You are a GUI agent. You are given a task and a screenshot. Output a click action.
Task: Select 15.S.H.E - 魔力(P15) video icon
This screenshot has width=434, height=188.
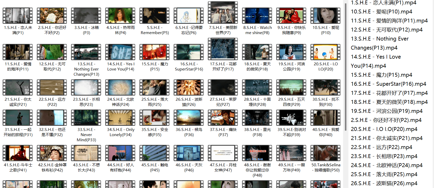pyautogui.click(x=154, y=52)
